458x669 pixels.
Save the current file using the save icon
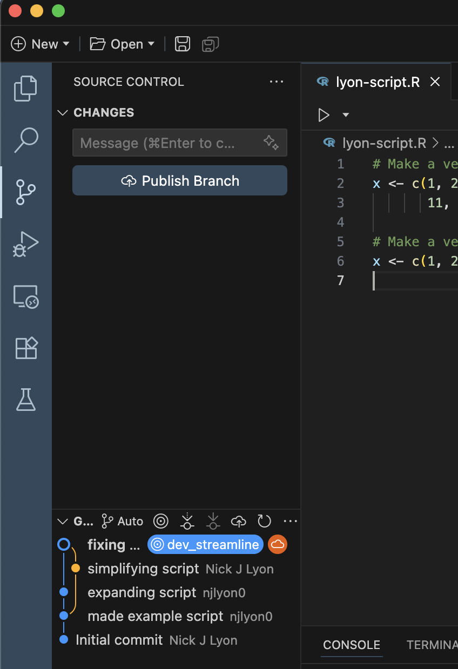coord(182,44)
